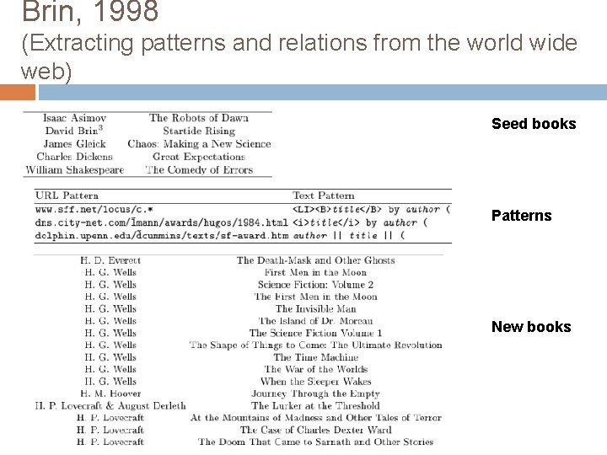This screenshot has height=455, width=607.
Task: Click the 'Great Expectations' title
Action: [199, 157]
